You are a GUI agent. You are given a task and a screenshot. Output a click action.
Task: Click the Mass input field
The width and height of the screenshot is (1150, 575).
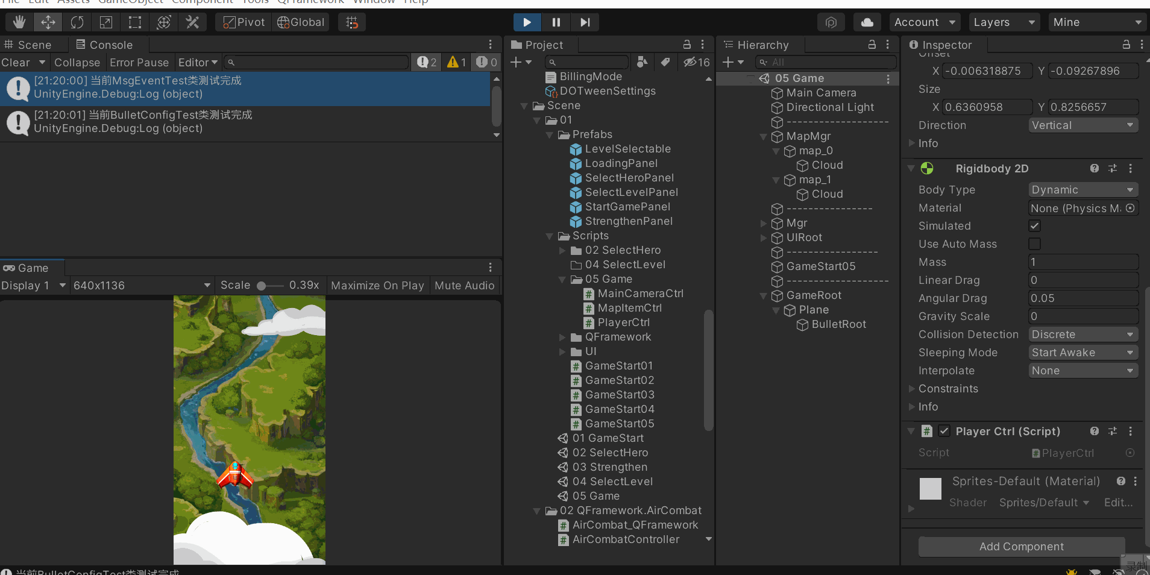pyautogui.click(x=1083, y=262)
